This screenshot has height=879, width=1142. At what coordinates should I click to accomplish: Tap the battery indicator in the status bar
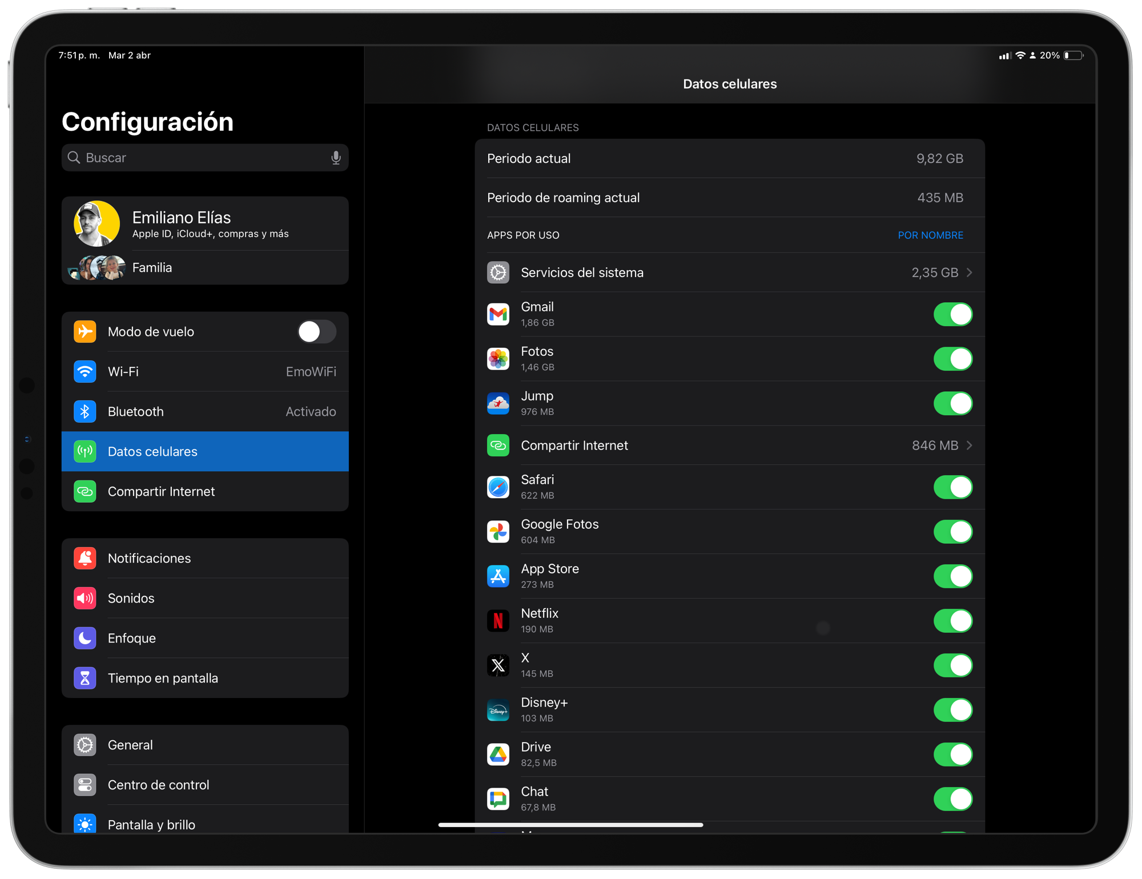click(1073, 55)
